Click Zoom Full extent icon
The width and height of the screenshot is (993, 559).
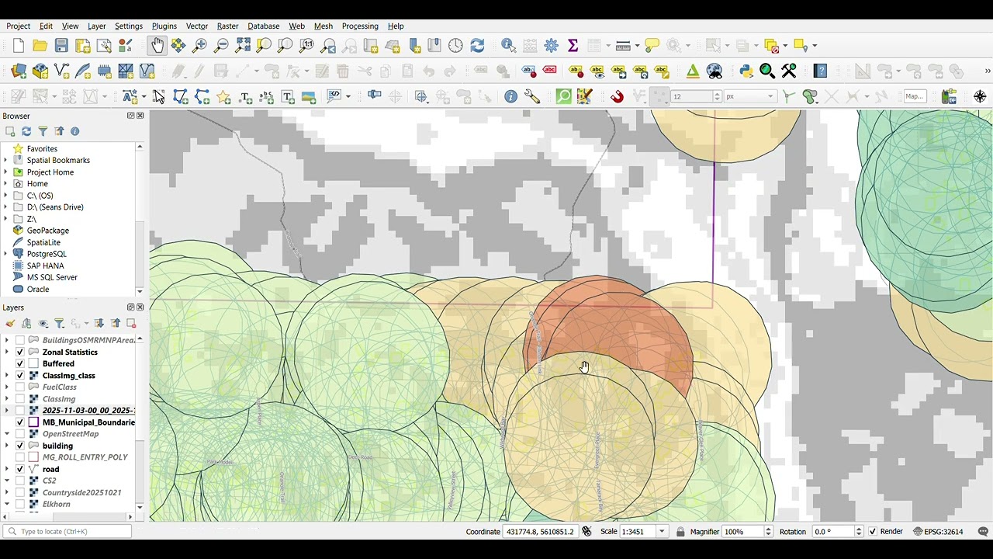tap(243, 46)
